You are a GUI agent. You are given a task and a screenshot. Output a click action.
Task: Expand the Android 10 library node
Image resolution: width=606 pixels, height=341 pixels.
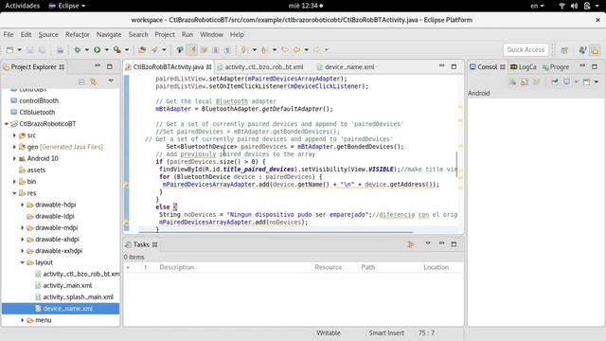[x=14, y=158]
